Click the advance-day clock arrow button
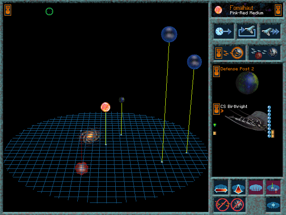286x215 pixels. tap(223, 31)
